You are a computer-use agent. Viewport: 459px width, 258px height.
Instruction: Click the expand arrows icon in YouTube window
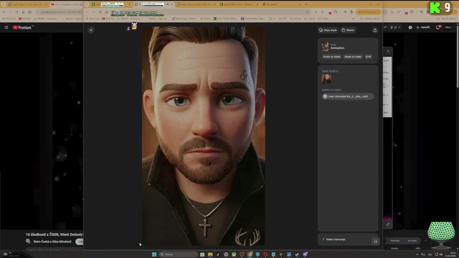pyautogui.click(x=388, y=224)
